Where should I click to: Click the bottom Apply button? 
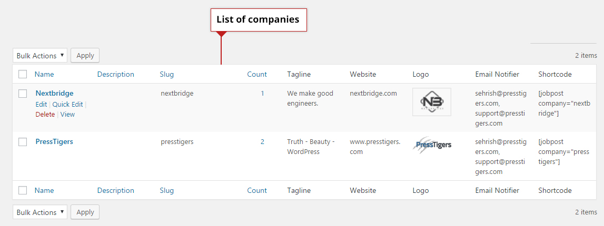[85, 212]
